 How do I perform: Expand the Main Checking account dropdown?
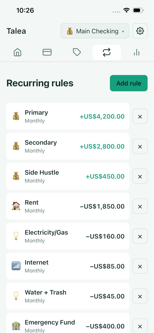pos(95,31)
